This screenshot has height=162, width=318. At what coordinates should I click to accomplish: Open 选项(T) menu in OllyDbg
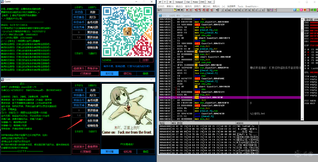pyautogui.click(x=197, y=6)
